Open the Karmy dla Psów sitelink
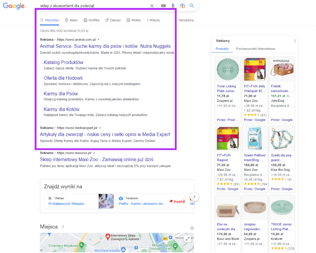The width and height of the screenshot is (316, 253). 61,94
